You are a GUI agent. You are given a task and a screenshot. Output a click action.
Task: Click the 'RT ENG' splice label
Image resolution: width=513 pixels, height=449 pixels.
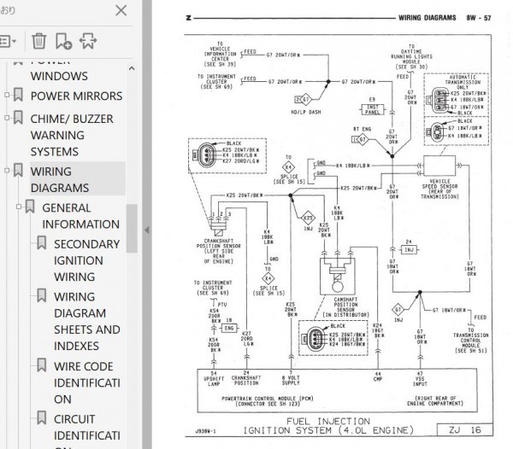362,129
